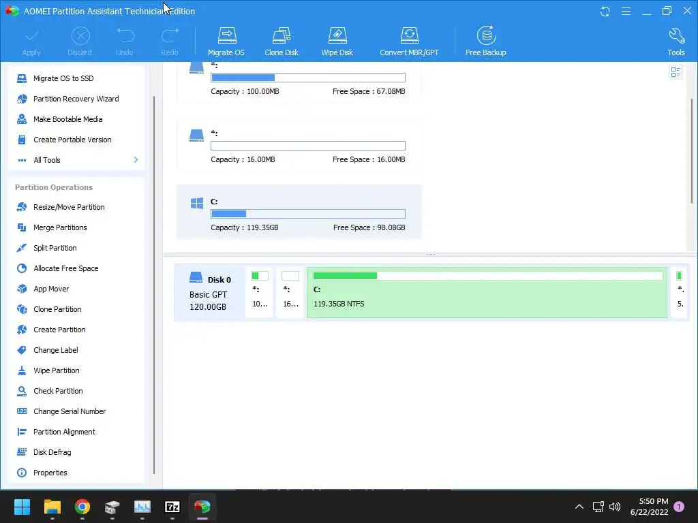Screen dimensions: 698x523
Task: Refresh disk info with reload icon
Action: [x=605, y=11]
